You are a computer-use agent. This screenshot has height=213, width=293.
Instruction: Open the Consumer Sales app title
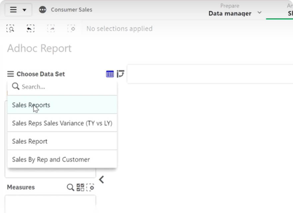click(72, 10)
